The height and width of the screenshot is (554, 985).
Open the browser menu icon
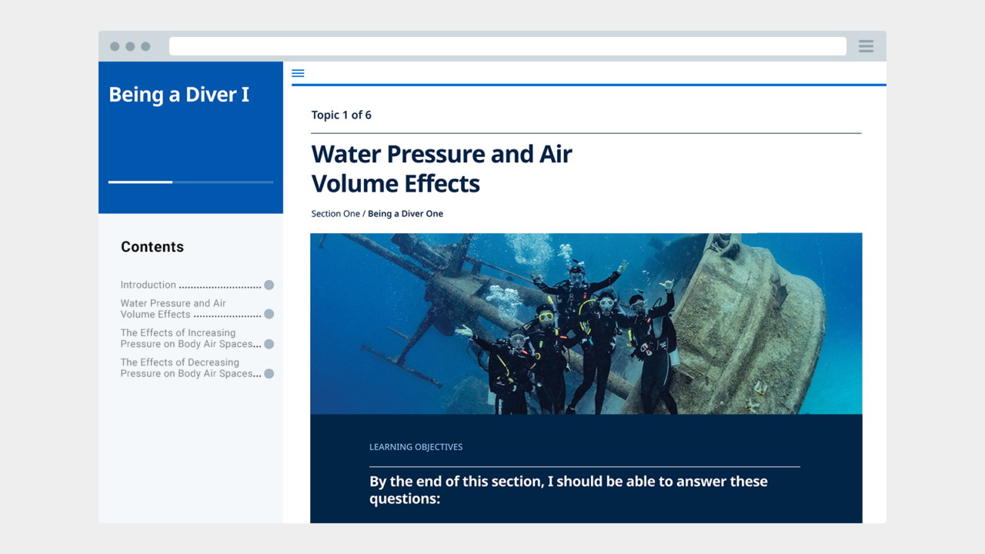(866, 46)
